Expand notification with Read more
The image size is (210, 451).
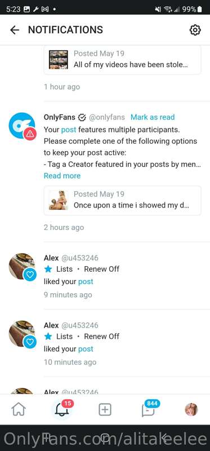click(62, 176)
